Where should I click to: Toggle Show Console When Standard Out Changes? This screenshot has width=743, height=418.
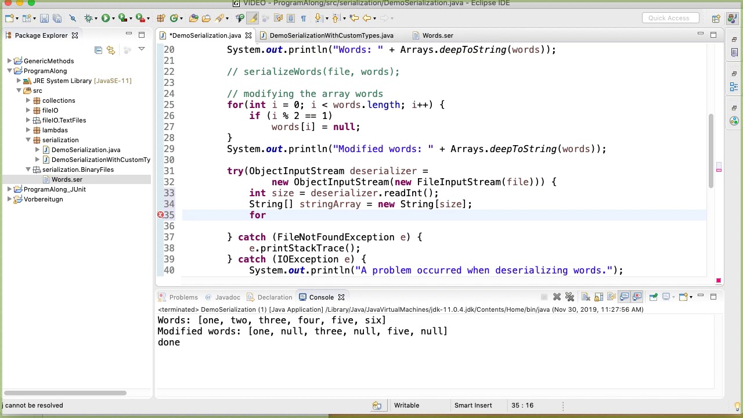pos(624,297)
